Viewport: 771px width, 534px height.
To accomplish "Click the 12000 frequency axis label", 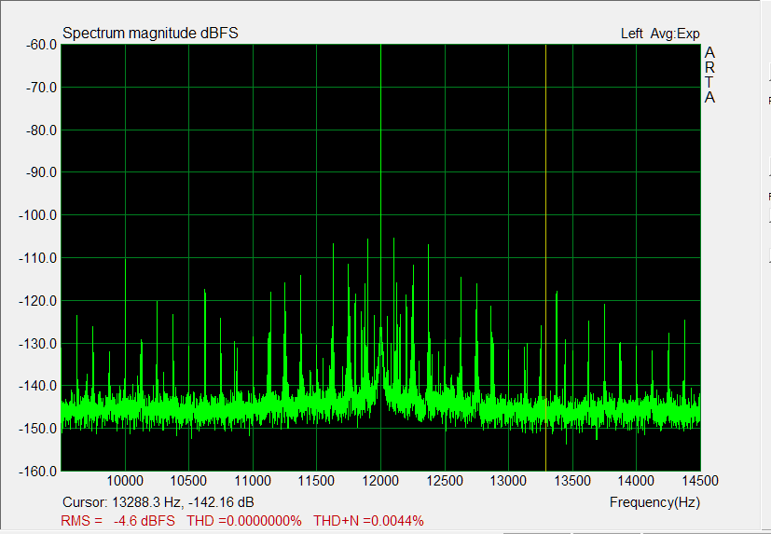I will (380, 480).
